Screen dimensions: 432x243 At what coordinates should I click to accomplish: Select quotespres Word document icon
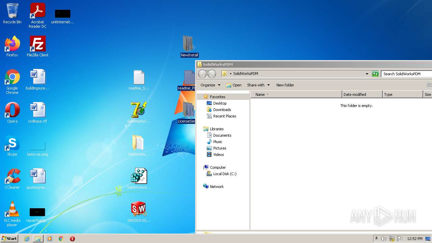[x=37, y=179]
